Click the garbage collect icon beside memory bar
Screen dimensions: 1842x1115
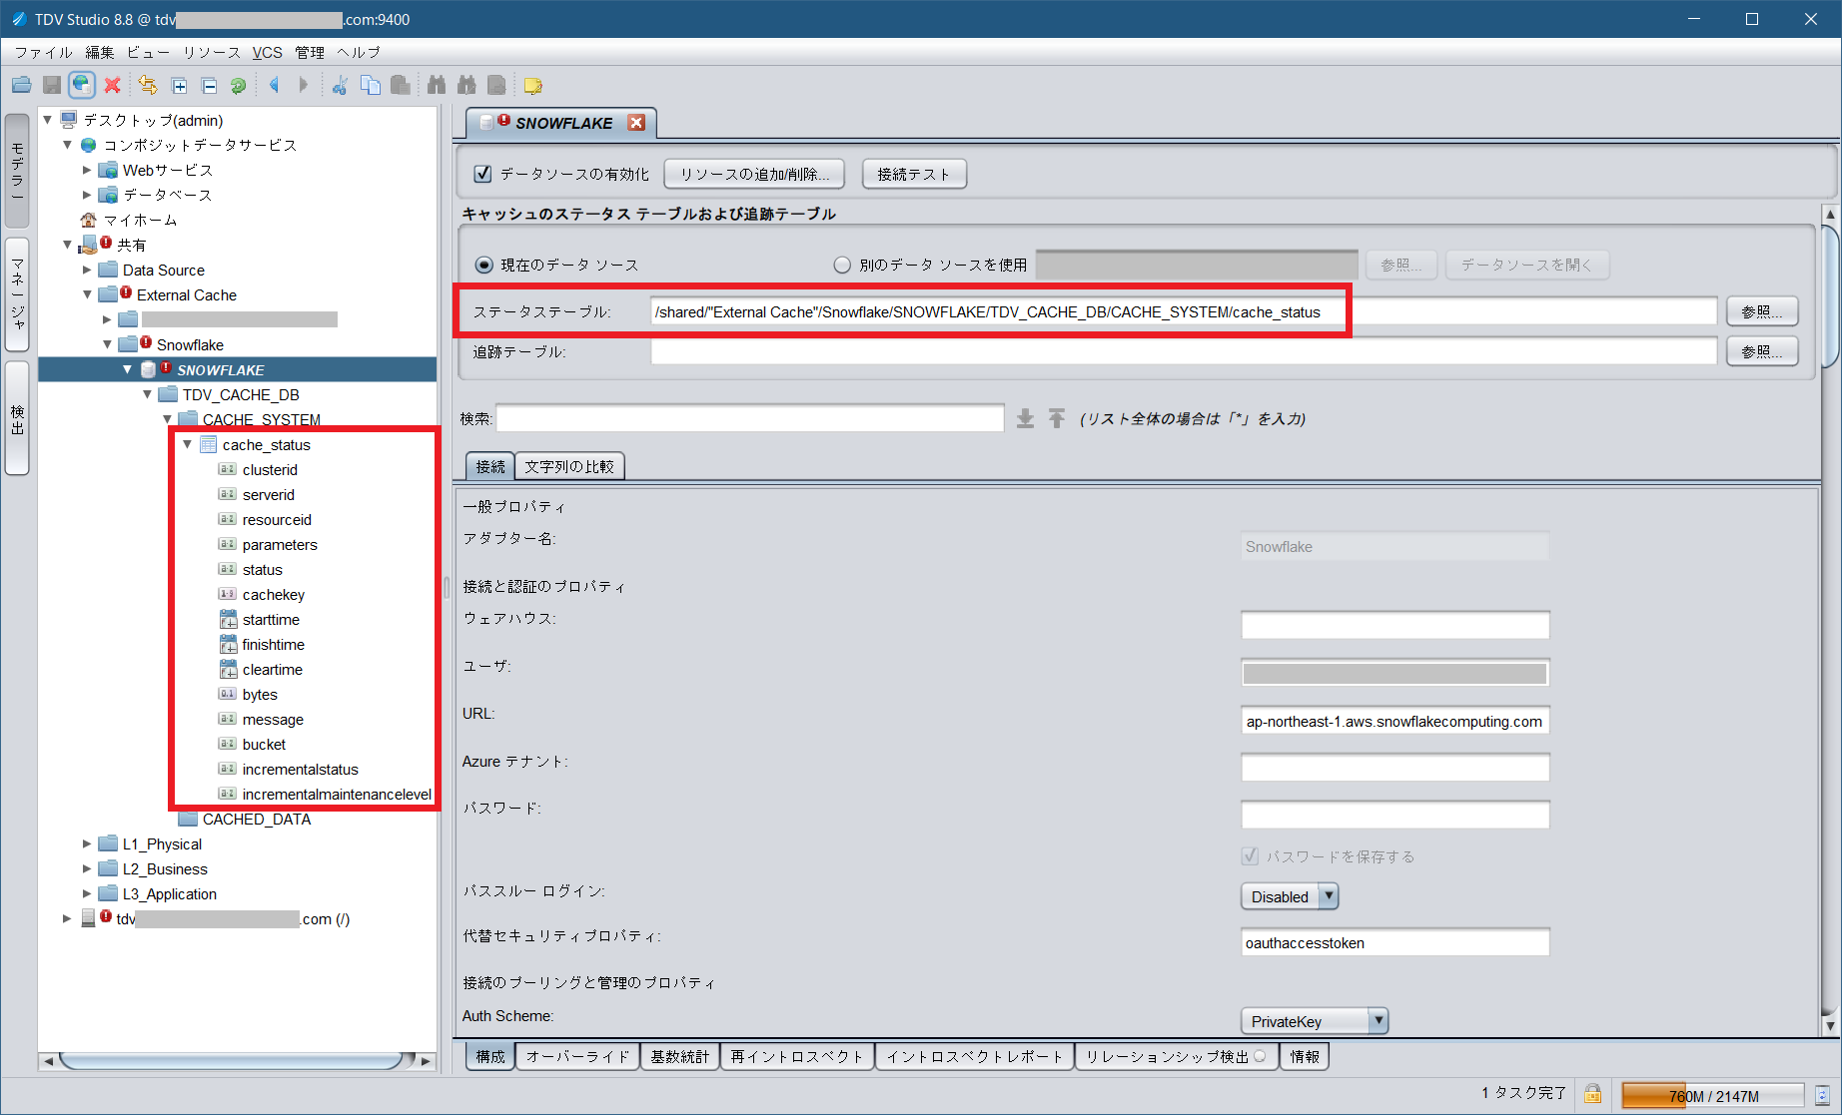pos(1822,1095)
